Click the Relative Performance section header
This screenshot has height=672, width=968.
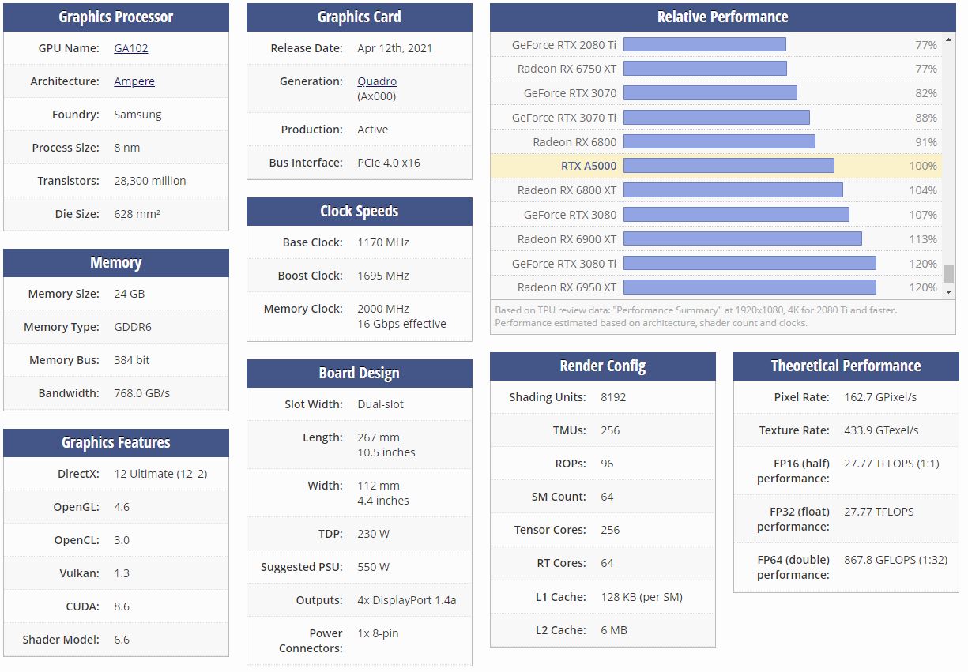pyautogui.click(x=723, y=17)
